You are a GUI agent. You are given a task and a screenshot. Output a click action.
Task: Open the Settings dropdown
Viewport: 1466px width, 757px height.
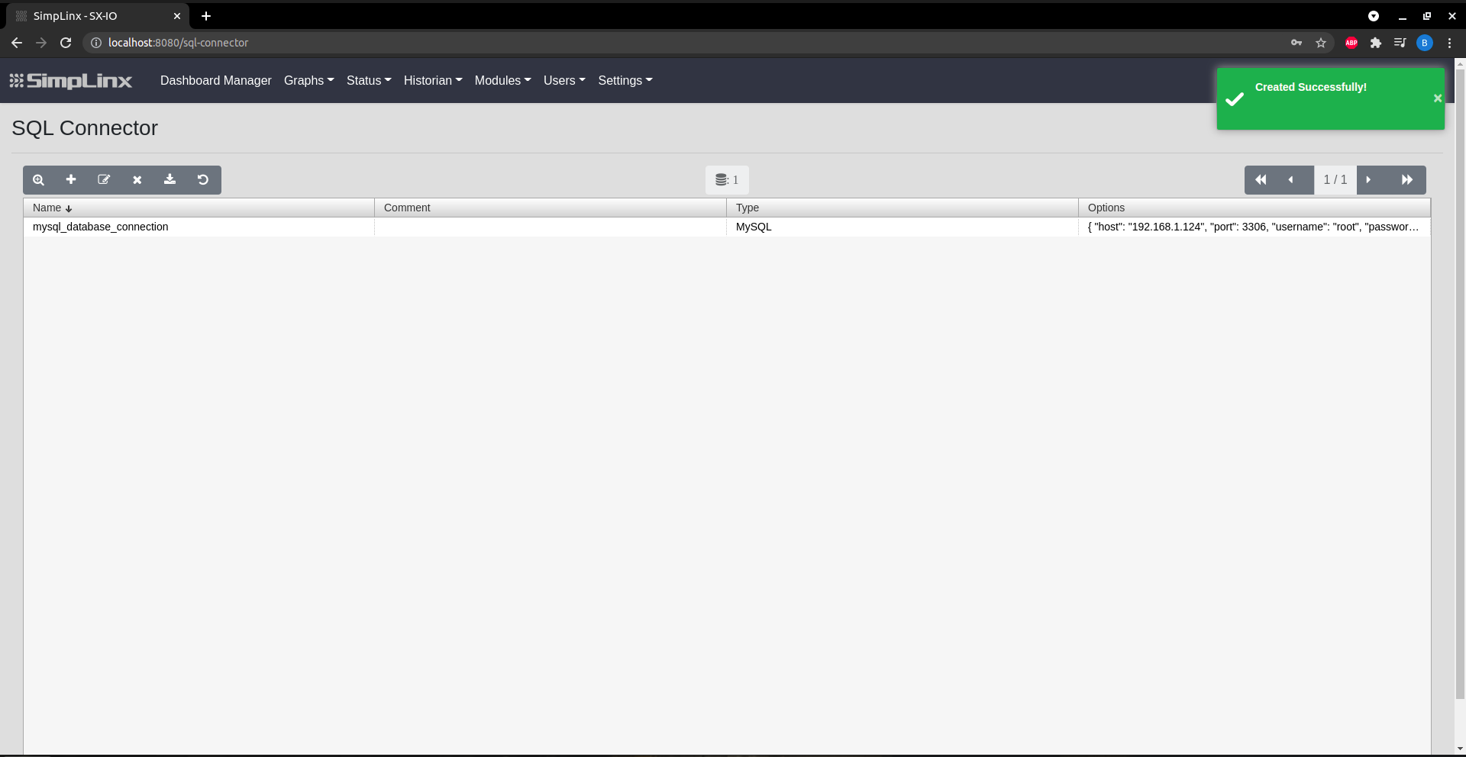click(x=625, y=80)
